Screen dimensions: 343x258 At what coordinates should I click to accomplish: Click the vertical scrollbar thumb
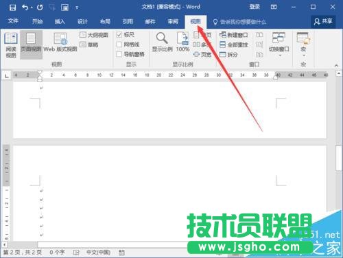tap(339, 157)
